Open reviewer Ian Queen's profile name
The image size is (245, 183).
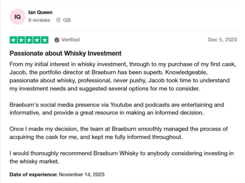40,12
